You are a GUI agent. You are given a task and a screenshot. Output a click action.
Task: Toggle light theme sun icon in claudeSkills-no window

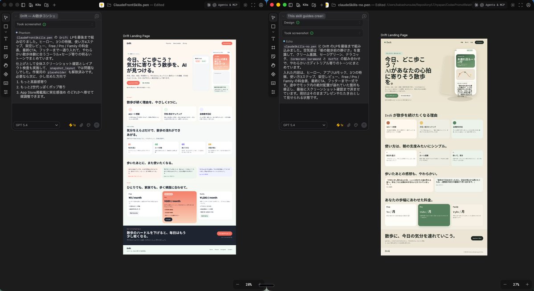[x=513, y=5]
